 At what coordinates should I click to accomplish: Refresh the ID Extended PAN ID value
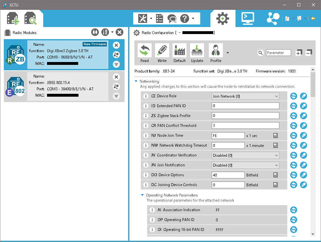(294, 106)
